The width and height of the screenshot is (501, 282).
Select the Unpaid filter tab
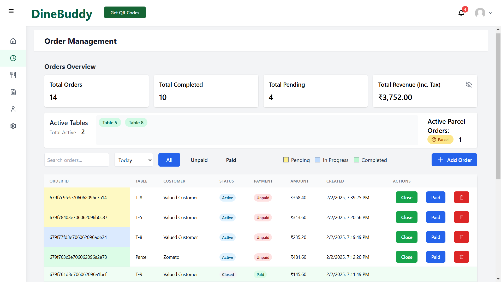click(x=199, y=160)
